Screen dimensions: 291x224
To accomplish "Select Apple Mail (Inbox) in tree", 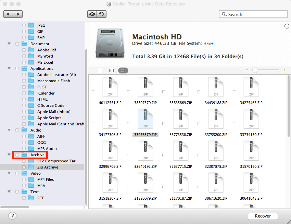I will click(x=54, y=112).
